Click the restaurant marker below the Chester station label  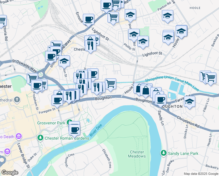[x=90, y=46]
